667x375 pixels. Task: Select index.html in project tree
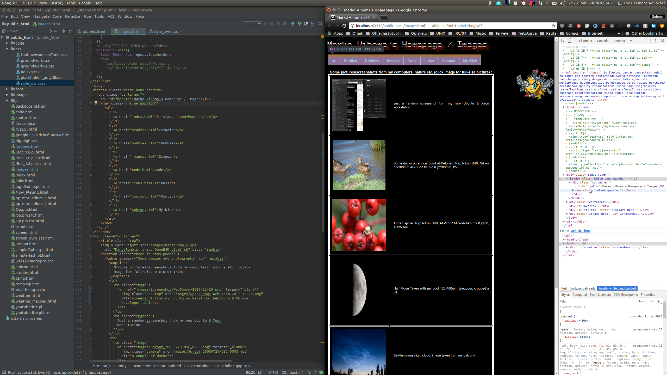(25, 175)
